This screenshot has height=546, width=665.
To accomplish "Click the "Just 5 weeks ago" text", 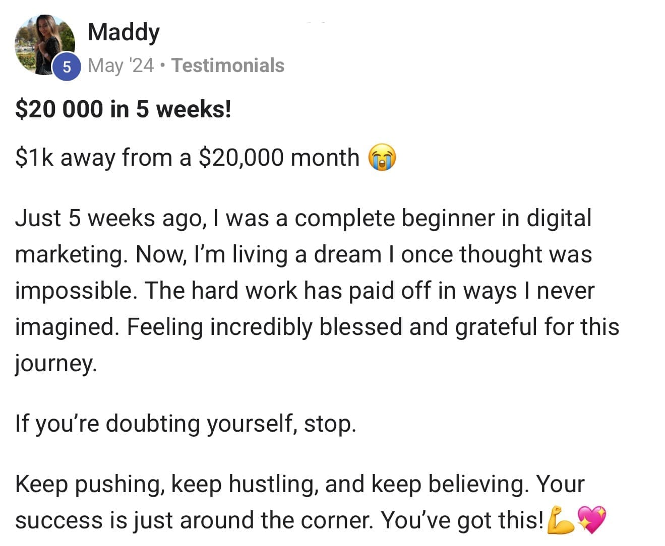I will click(108, 218).
